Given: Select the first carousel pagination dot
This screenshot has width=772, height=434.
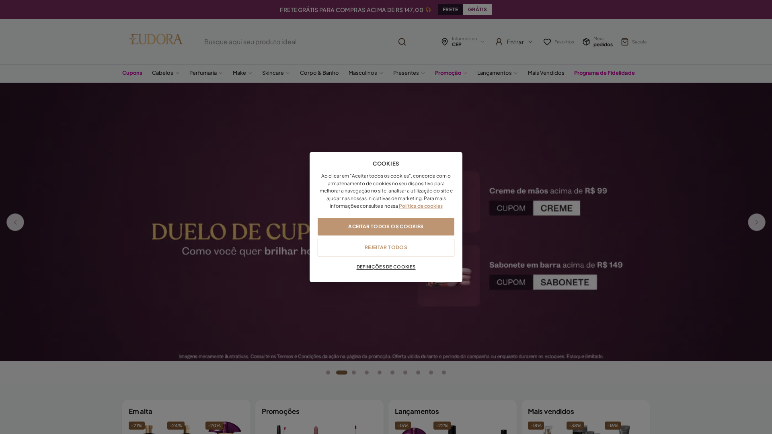Looking at the screenshot, I should [x=328, y=373].
